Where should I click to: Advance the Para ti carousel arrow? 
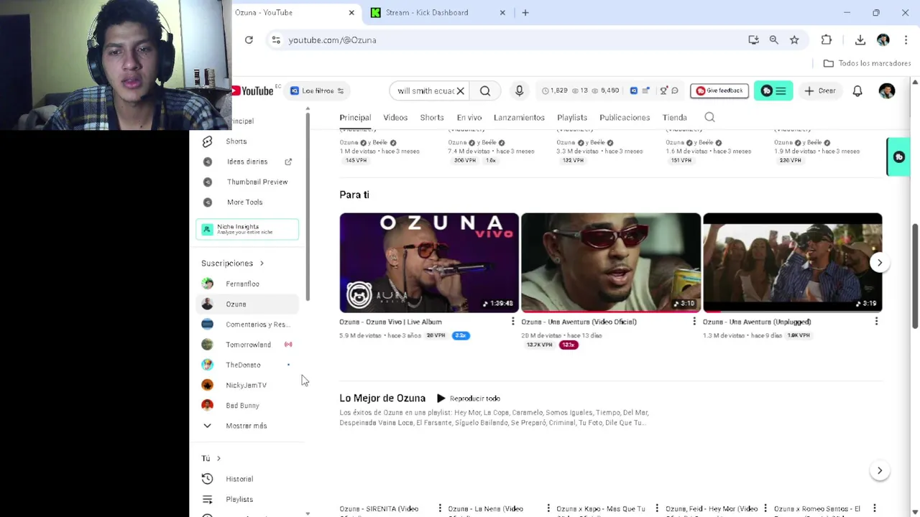879,263
